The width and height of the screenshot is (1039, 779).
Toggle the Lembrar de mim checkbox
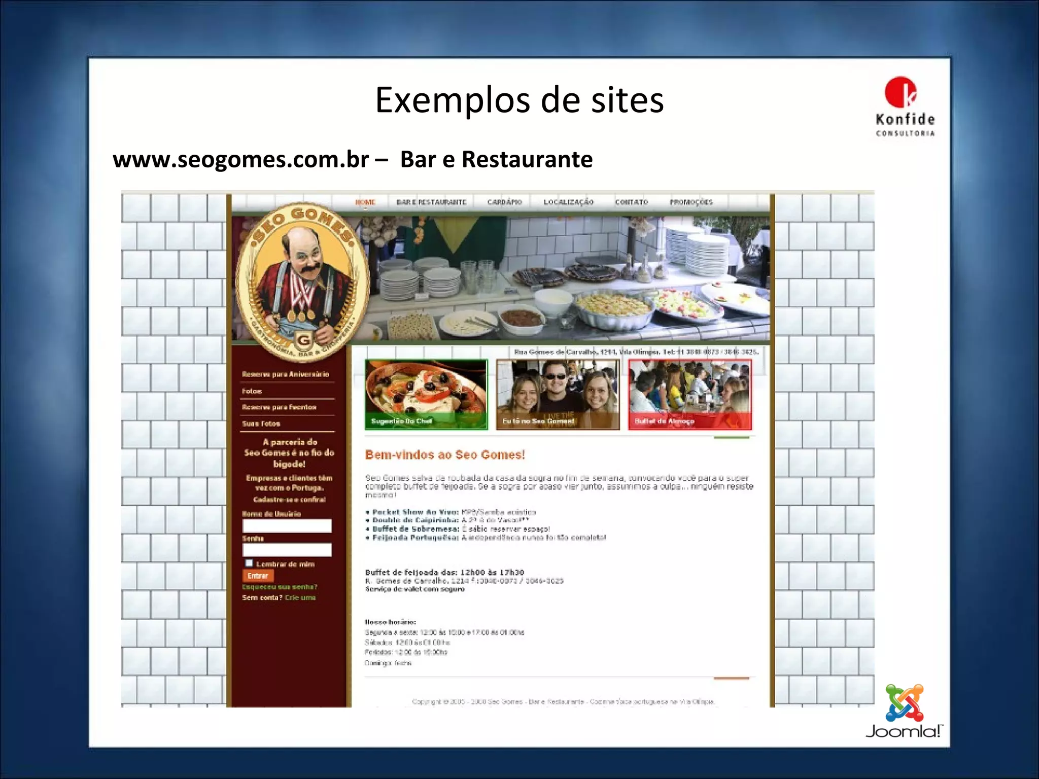(249, 563)
